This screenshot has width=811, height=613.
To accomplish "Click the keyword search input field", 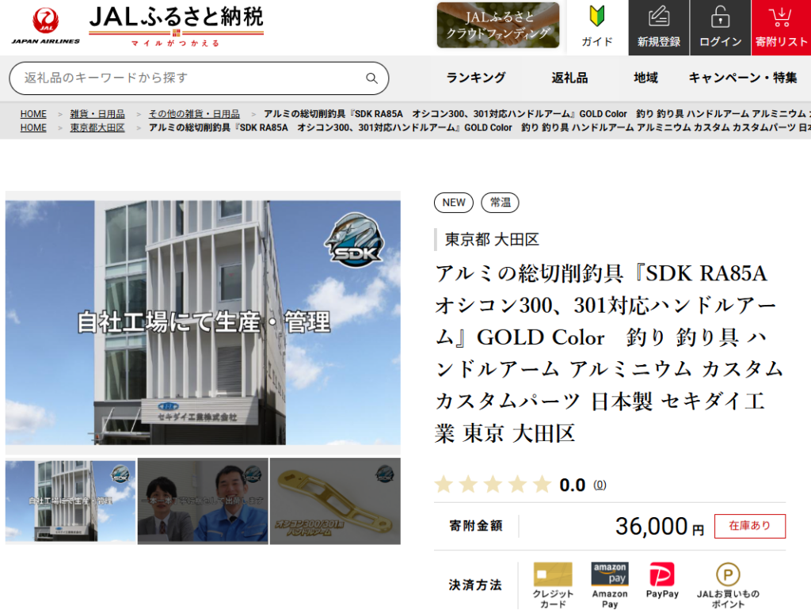I will 190,78.
